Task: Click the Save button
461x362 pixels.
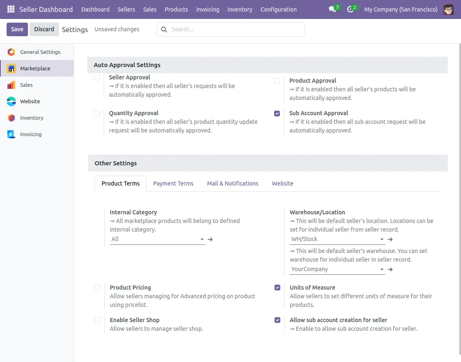Action: point(17,29)
